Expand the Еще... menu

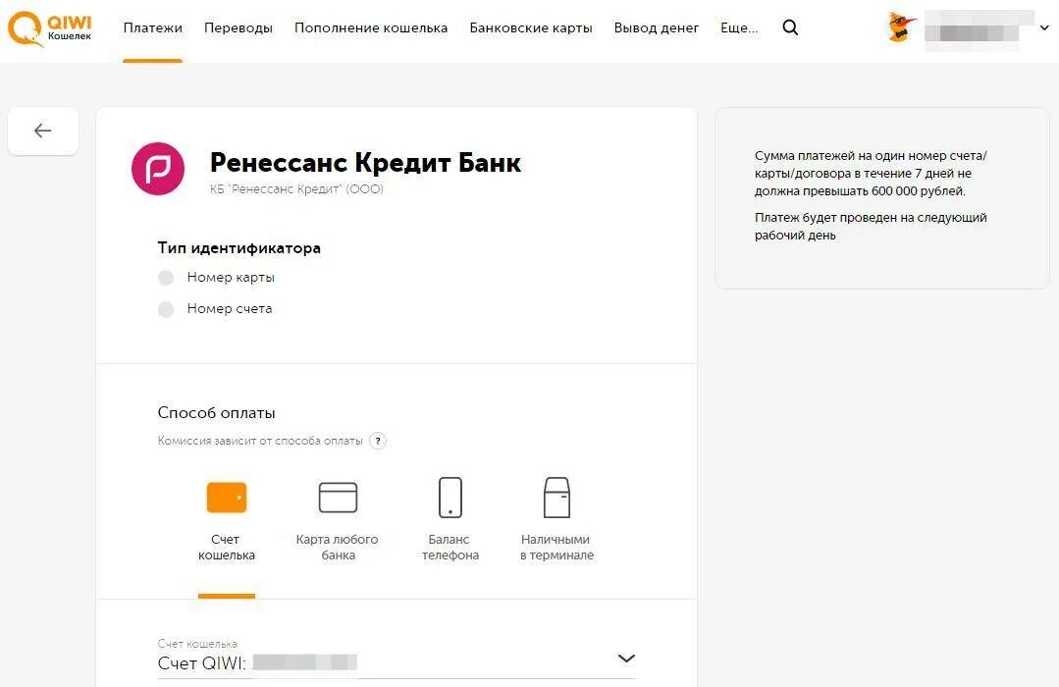pyautogui.click(x=739, y=27)
